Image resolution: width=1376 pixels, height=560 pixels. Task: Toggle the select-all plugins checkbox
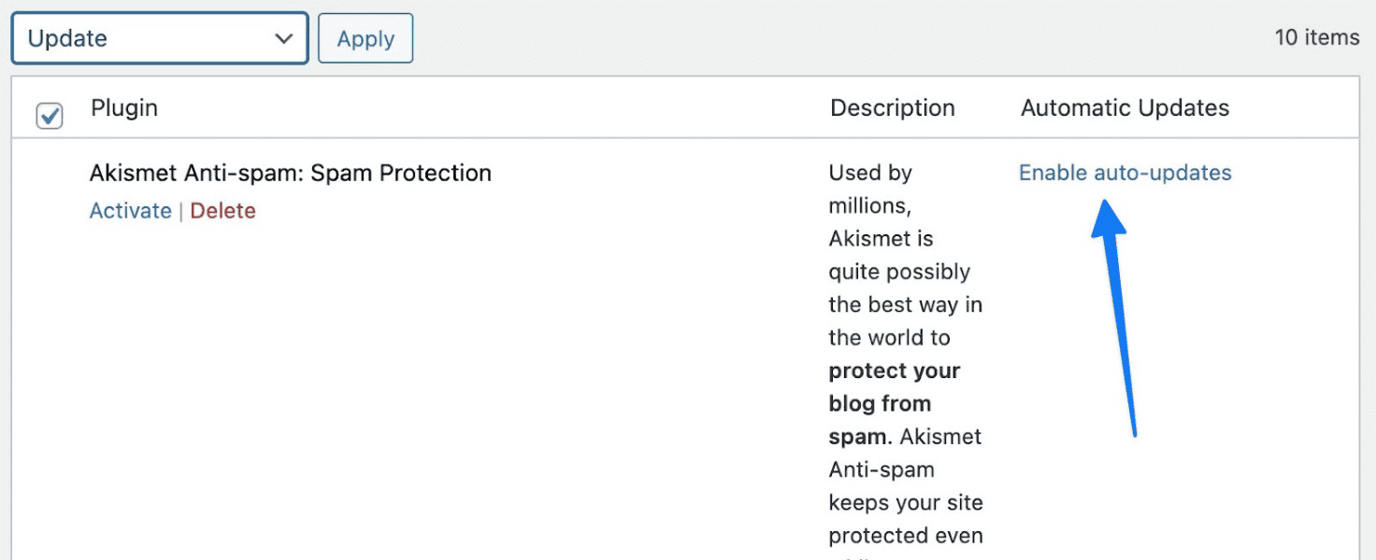50,117
